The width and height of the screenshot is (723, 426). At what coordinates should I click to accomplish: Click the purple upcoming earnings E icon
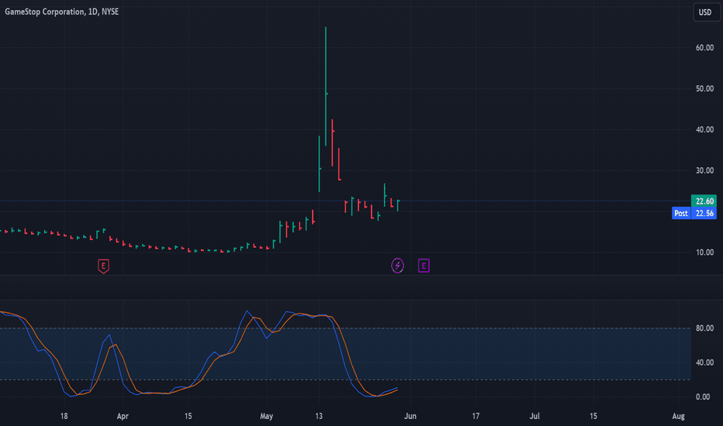tap(424, 265)
